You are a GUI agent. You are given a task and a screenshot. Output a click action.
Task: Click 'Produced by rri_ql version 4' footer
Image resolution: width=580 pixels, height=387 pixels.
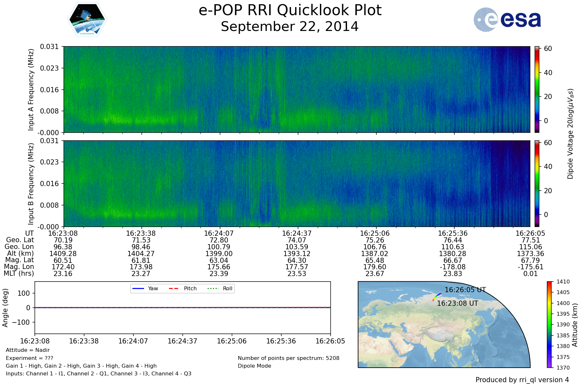(522, 380)
